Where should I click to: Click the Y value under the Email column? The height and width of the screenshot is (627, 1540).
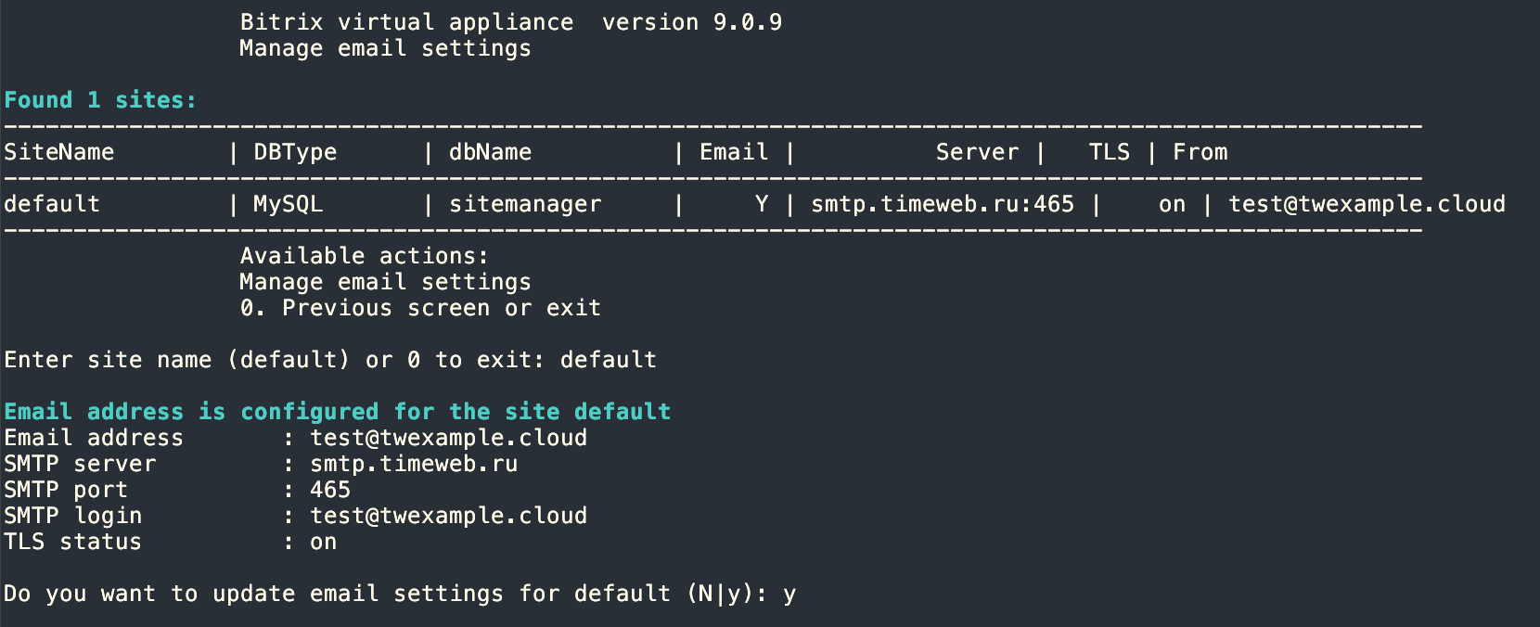tap(762, 204)
